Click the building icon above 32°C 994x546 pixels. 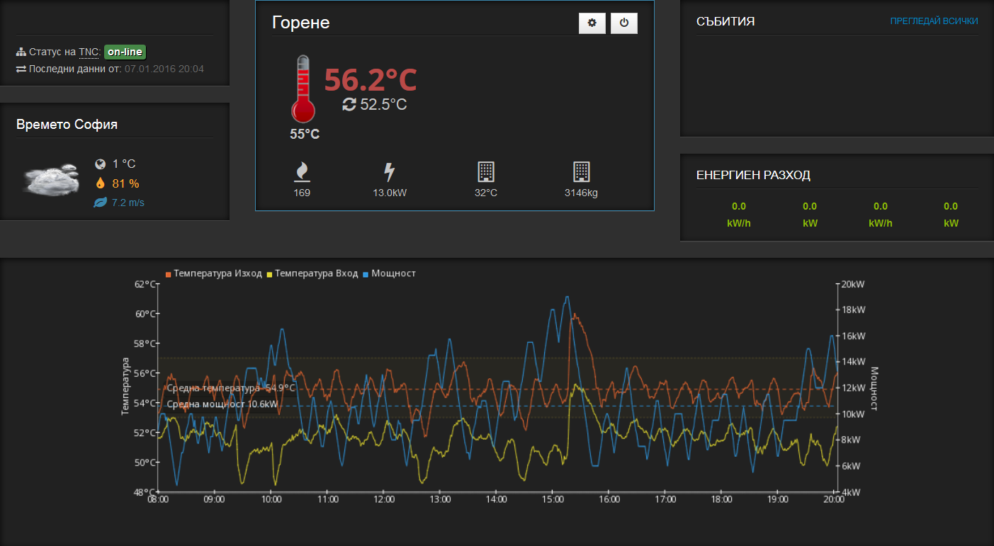485,172
